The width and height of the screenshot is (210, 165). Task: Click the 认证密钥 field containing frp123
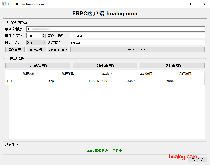click(x=137, y=43)
